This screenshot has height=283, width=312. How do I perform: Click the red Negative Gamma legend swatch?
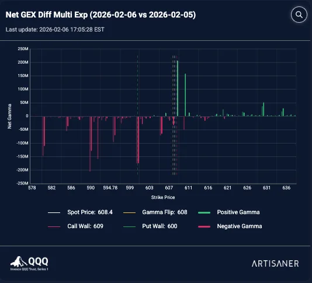[204, 226]
